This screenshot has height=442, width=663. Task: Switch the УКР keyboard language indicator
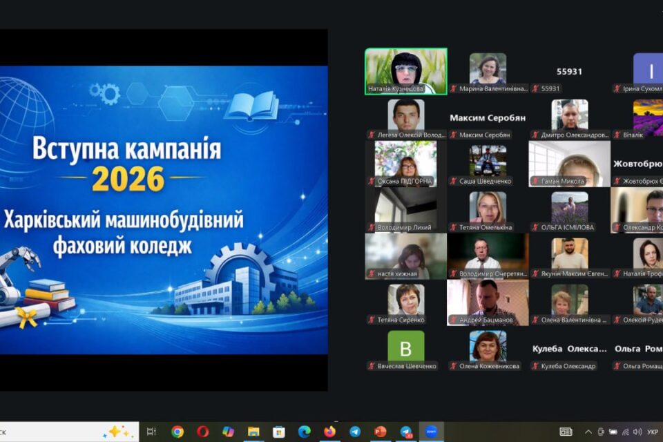(653, 432)
